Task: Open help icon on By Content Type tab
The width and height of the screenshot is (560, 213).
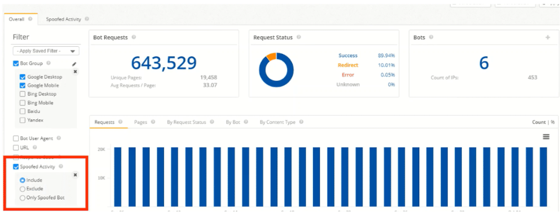Action: 301,122
